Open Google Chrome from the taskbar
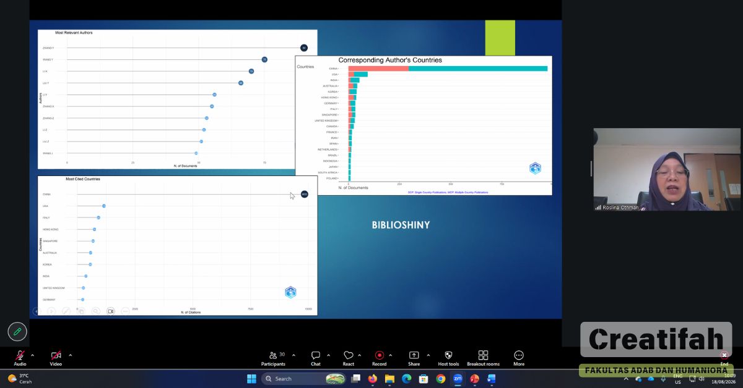The width and height of the screenshot is (743, 388). tap(440, 379)
